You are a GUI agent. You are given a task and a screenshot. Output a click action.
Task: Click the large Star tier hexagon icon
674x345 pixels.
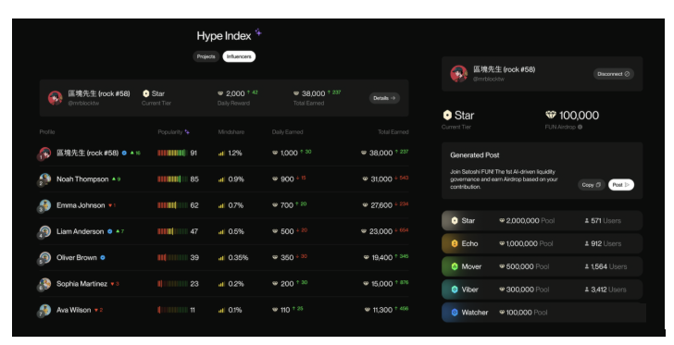(x=447, y=115)
